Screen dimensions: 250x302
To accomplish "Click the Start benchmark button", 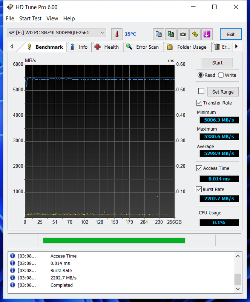I will [217, 63].
